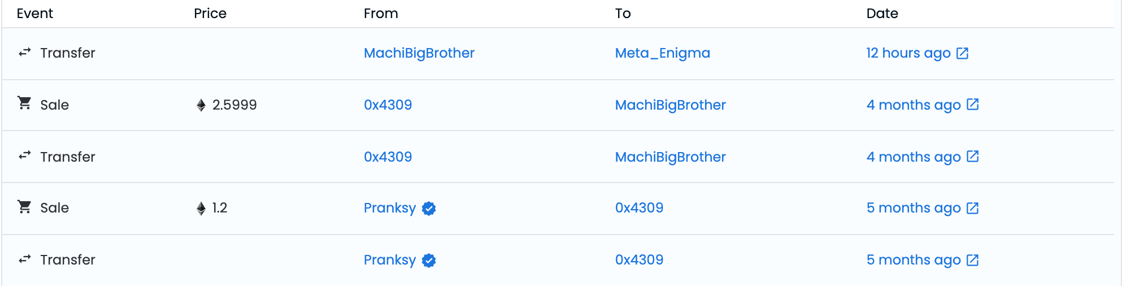Open the Meta_Enigma profile link

point(662,53)
